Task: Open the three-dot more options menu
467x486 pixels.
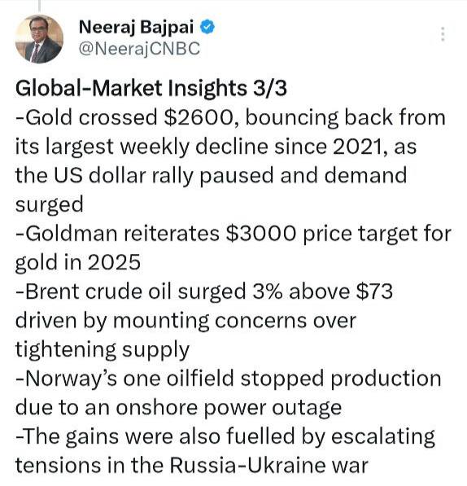Action: pos(443,34)
